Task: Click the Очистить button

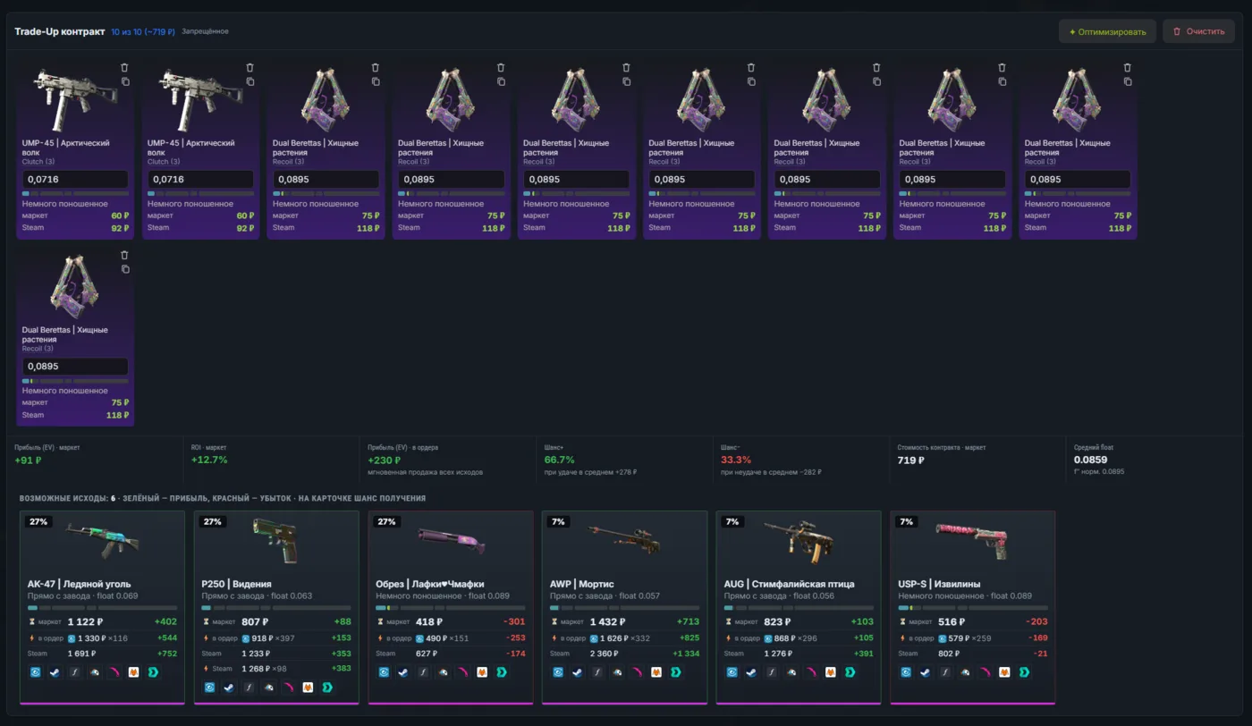Action: [x=1198, y=31]
